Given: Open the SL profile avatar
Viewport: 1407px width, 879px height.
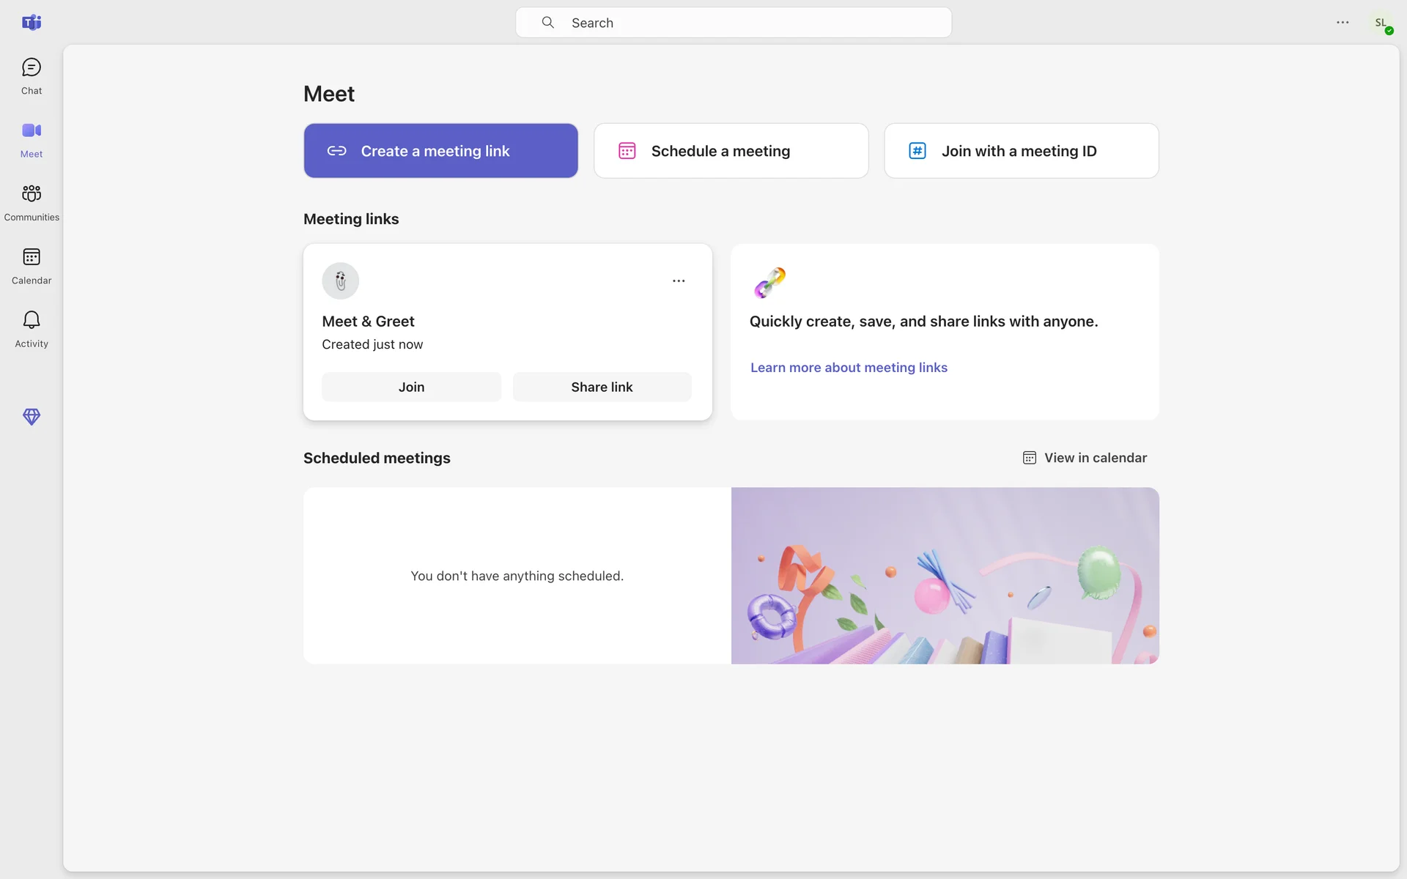Looking at the screenshot, I should pyautogui.click(x=1381, y=23).
